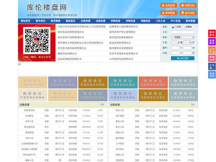The width and height of the screenshot is (216, 162).
Task: Select the 二手房 radio button
Action: [173, 27]
